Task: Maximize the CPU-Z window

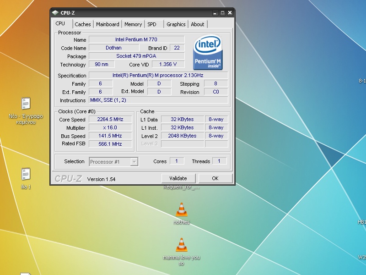Action: click(x=222, y=13)
